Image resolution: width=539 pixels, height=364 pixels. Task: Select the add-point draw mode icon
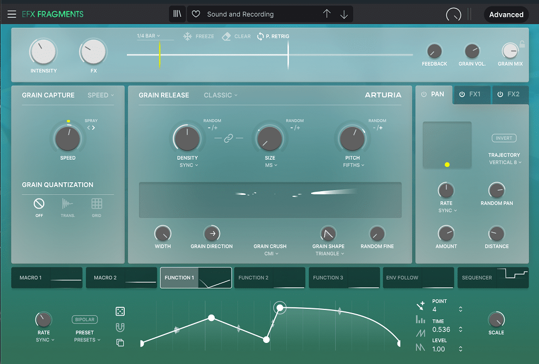point(421,305)
